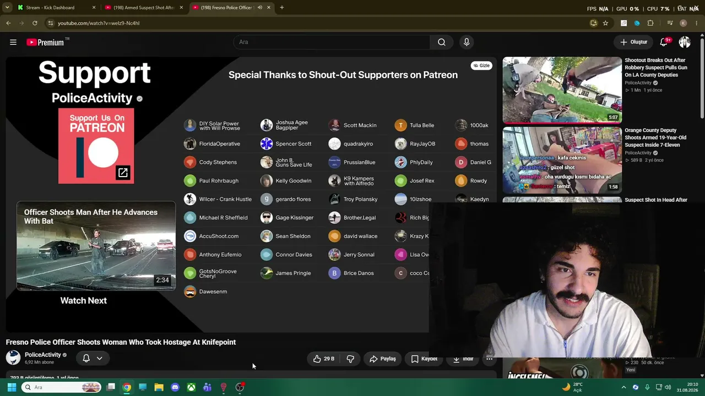Switch to Armed Suspect Shot tab
This screenshot has height=396, width=705.
click(143, 8)
